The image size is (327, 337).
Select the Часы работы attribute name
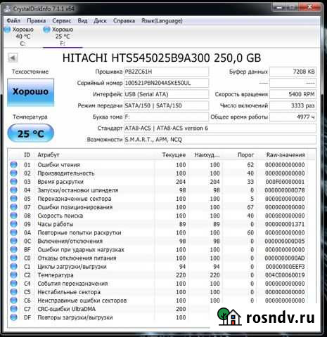tap(56, 224)
